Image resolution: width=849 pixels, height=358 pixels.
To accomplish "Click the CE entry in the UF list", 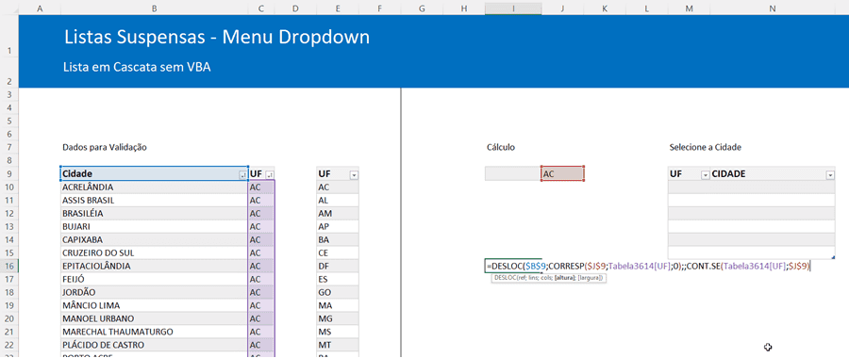I will [x=338, y=252].
